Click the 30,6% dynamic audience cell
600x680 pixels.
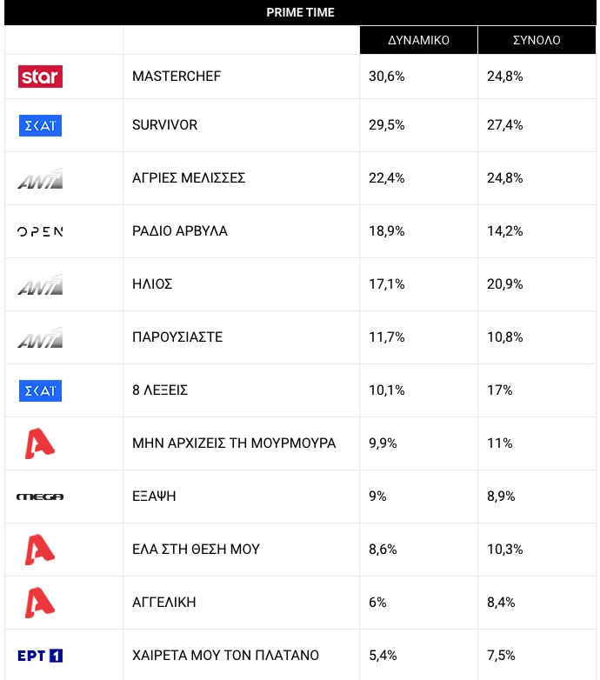[x=387, y=77]
